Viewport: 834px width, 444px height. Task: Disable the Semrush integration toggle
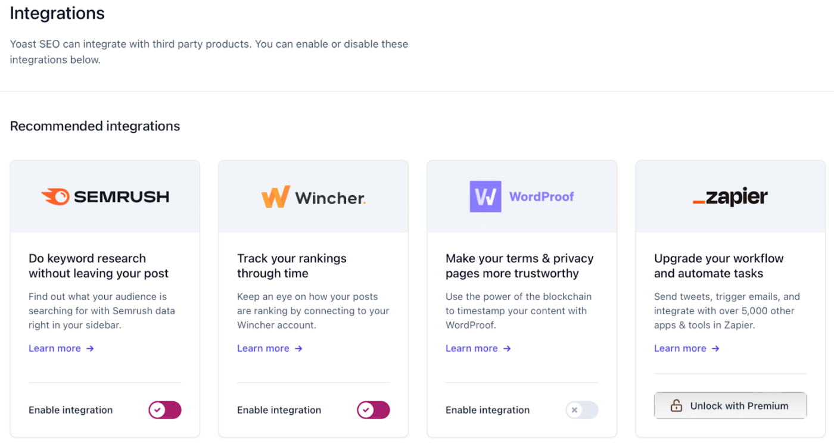pyautogui.click(x=164, y=410)
